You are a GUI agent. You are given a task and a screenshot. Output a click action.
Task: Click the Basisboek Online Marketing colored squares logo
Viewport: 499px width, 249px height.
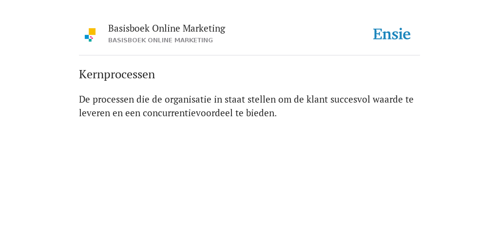click(x=90, y=35)
